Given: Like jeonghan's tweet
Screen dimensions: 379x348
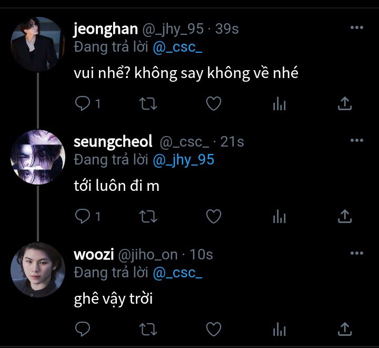Looking at the screenshot, I should tap(214, 103).
